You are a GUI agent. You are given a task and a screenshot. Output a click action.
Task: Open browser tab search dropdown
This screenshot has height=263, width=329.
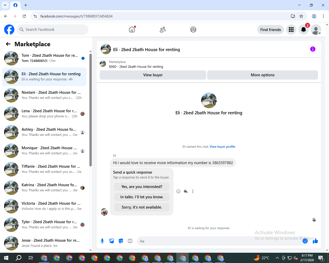click(5, 5)
